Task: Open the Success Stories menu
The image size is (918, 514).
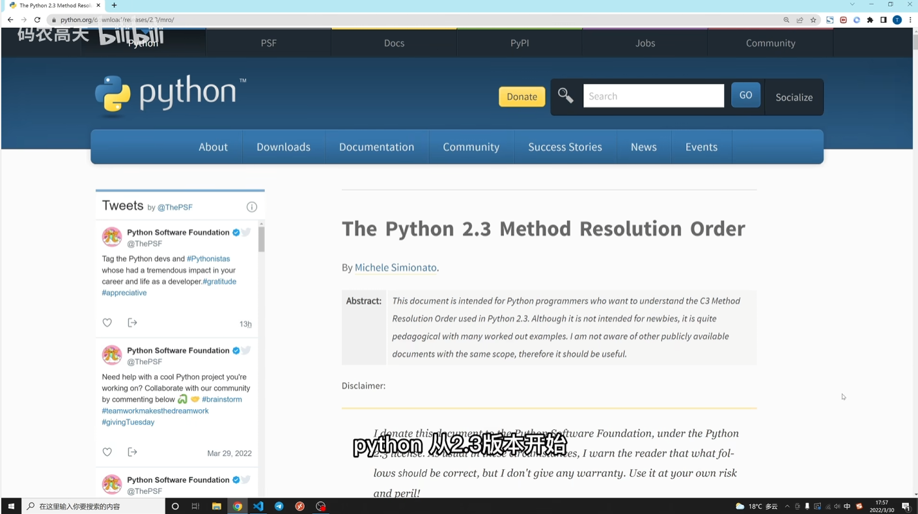Action: pyautogui.click(x=565, y=147)
